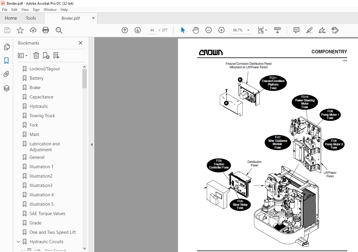
Task: Create a new bookmark
Action: coord(45,55)
